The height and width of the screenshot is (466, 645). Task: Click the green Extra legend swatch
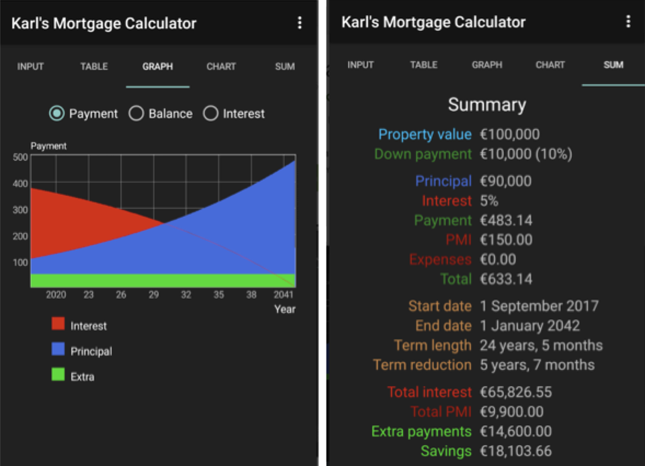click(58, 375)
